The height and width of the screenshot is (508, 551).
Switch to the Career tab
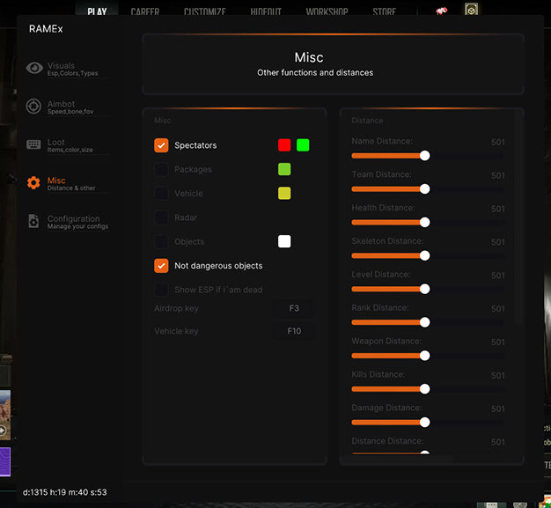pyautogui.click(x=145, y=12)
